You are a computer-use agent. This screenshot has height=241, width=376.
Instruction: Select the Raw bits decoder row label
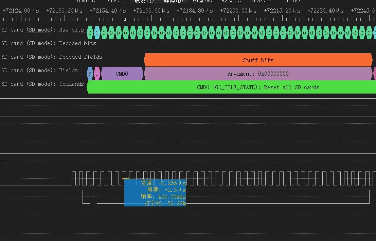(42, 30)
